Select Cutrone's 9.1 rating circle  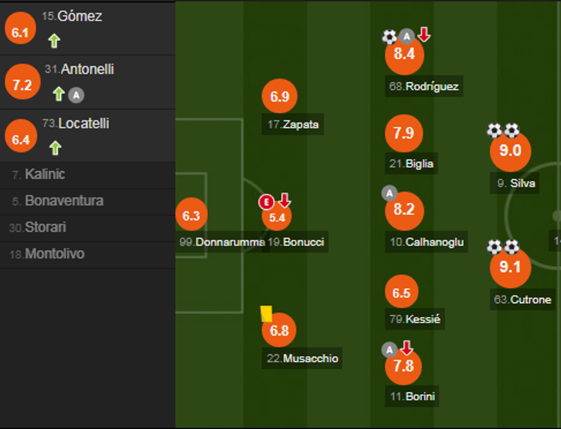pyautogui.click(x=510, y=267)
